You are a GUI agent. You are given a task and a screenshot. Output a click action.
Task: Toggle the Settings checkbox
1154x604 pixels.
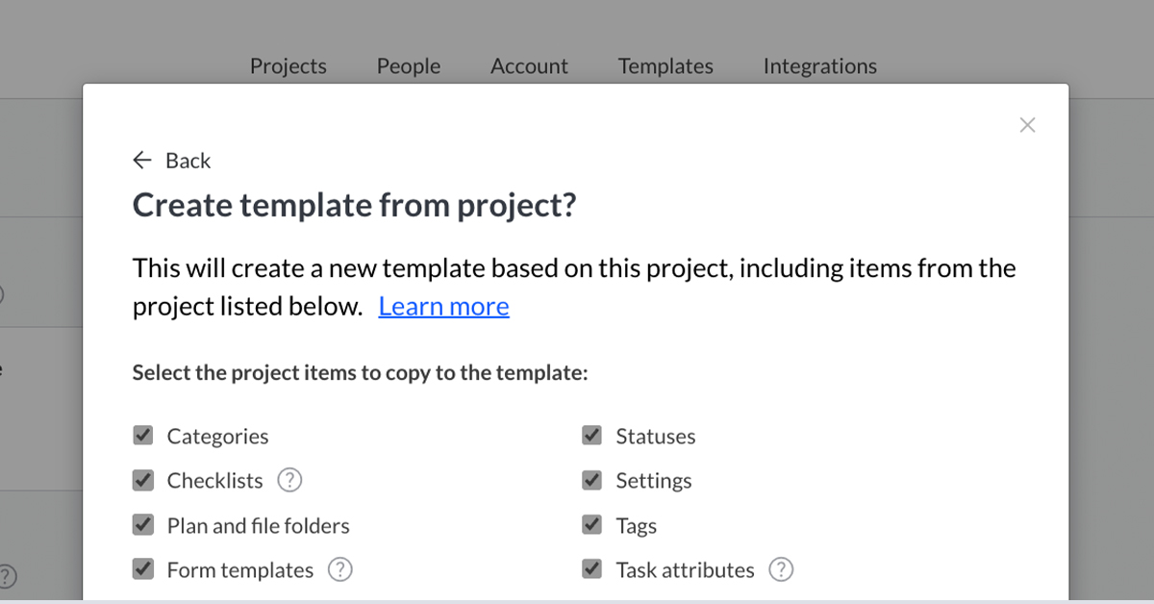(592, 480)
